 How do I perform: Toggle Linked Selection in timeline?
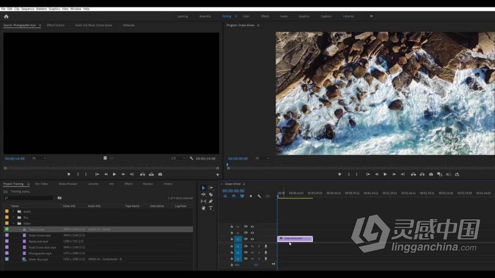[242, 196]
